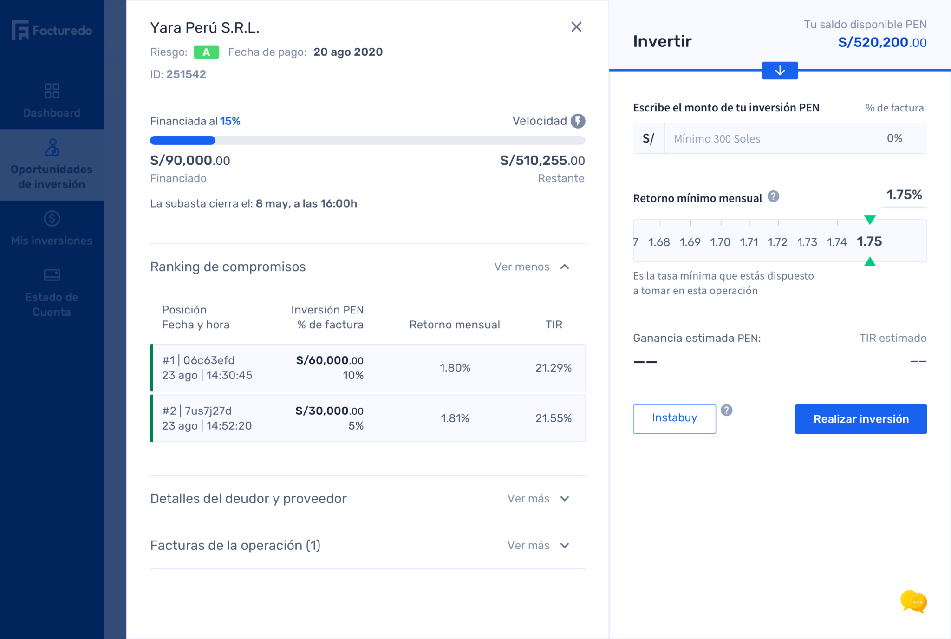Select 1.68 on the return slider
Image resolution: width=951 pixels, height=639 pixels.
(659, 242)
